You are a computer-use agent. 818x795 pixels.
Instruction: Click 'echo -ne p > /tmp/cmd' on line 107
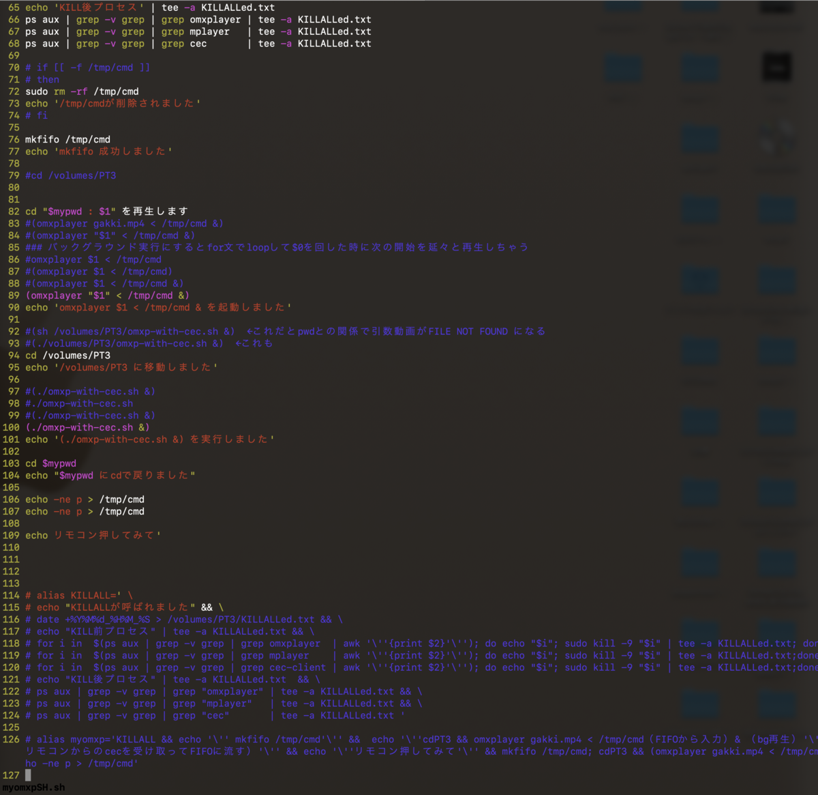tap(85, 512)
